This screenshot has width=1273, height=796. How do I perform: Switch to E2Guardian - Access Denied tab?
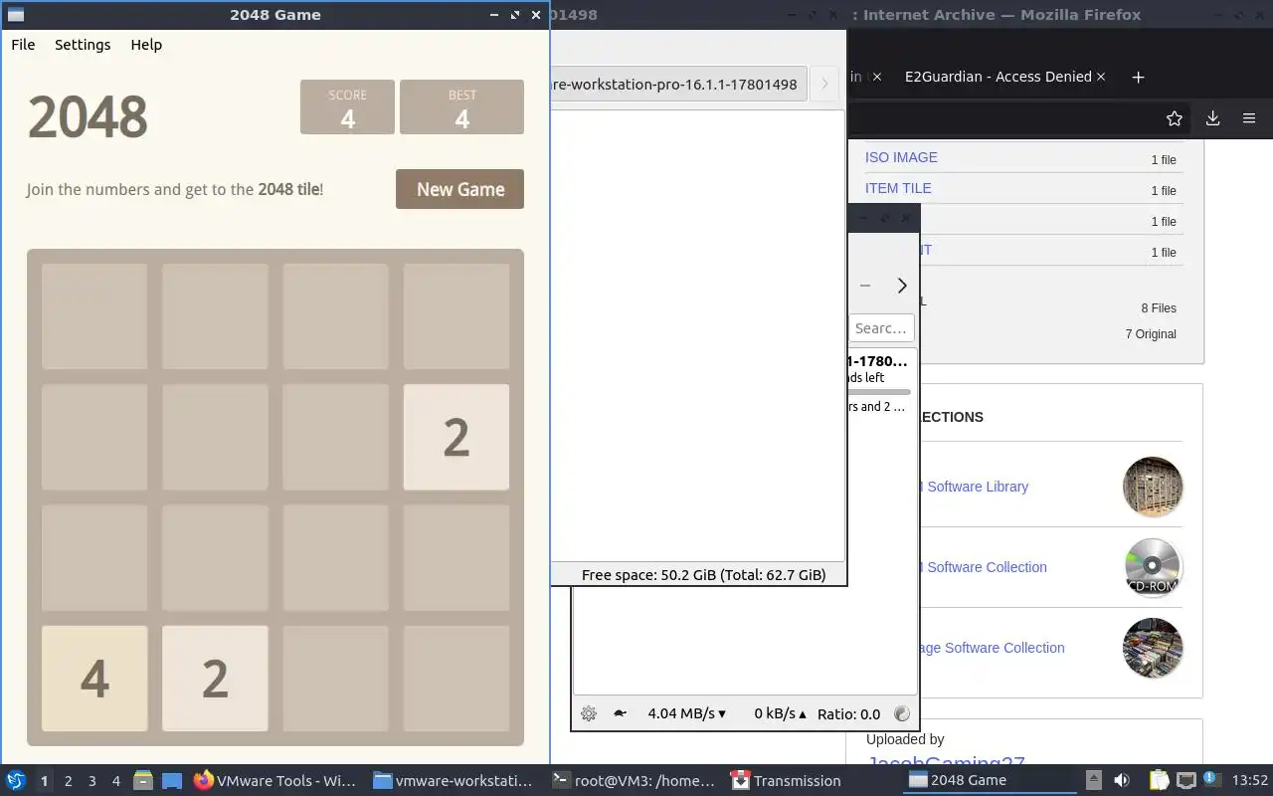[998, 77]
